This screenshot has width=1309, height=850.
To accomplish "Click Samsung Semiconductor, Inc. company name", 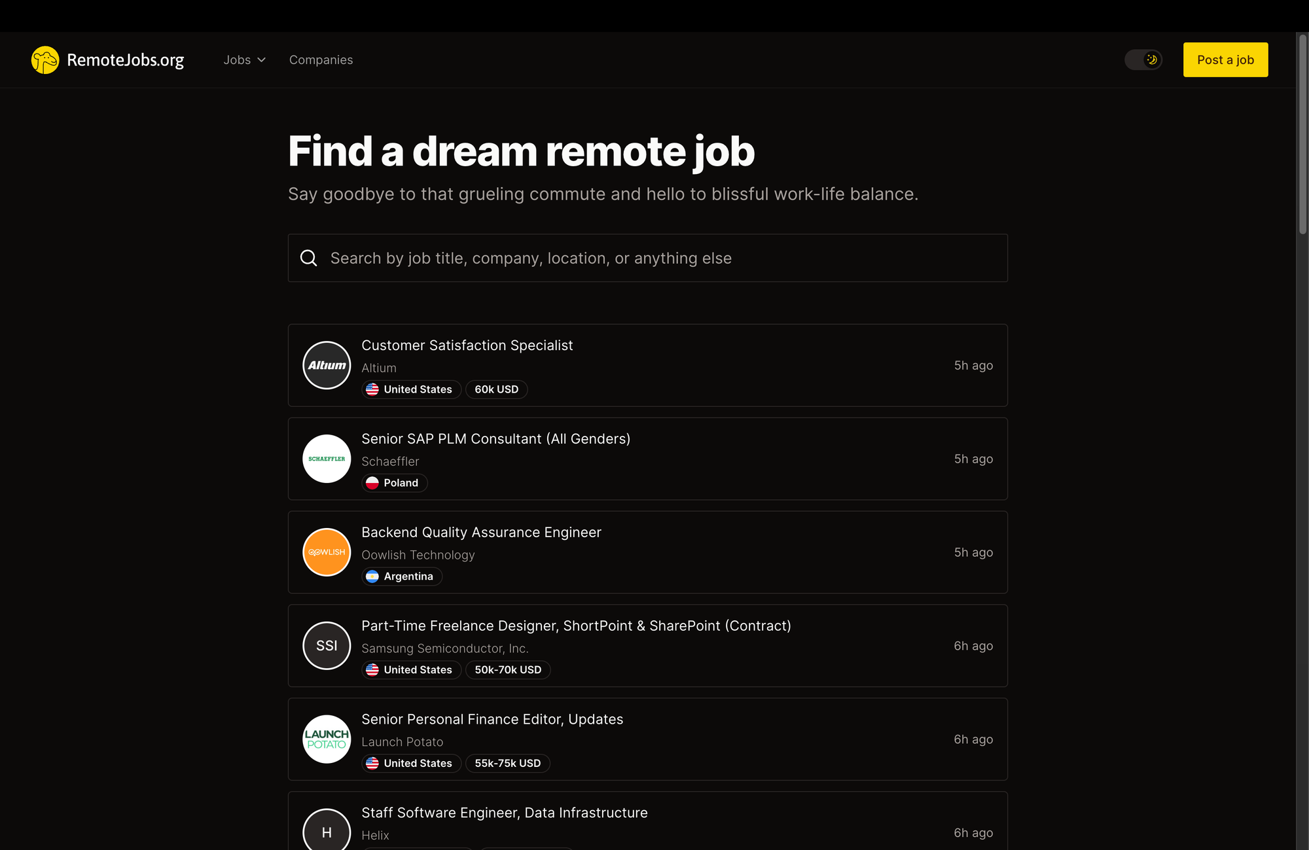I will click(x=444, y=648).
